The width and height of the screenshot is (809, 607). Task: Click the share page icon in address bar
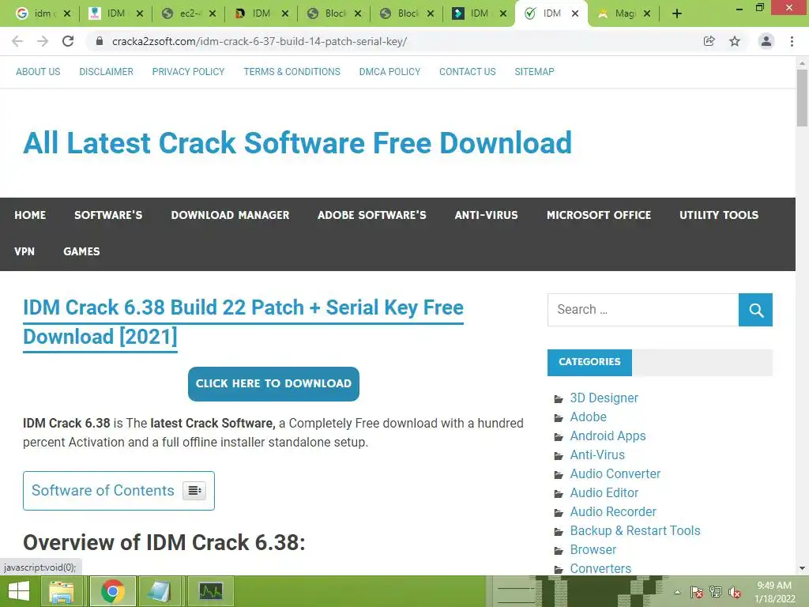[x=709, y=41]
